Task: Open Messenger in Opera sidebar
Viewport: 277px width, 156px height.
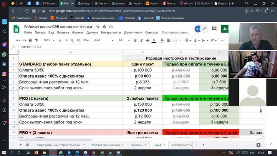Action: point(4,45)
